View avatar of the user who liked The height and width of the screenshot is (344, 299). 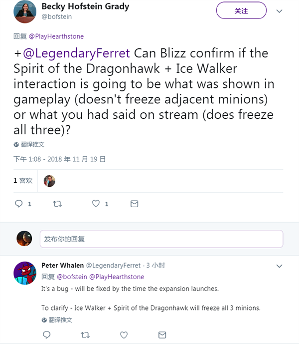[x=49, y=181]
